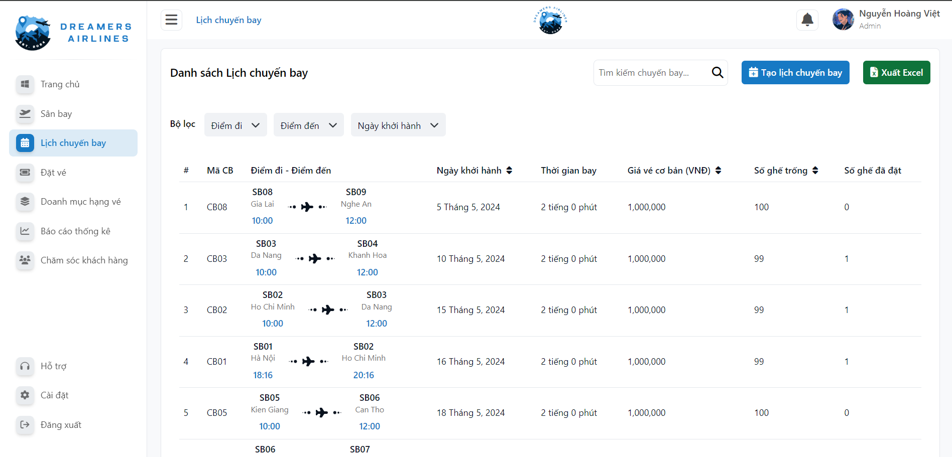Click the Nguyễn Hoàng Việt user name
Image resolution: width=952 pixels, height=457 pixels.
[x=899, y=14]
